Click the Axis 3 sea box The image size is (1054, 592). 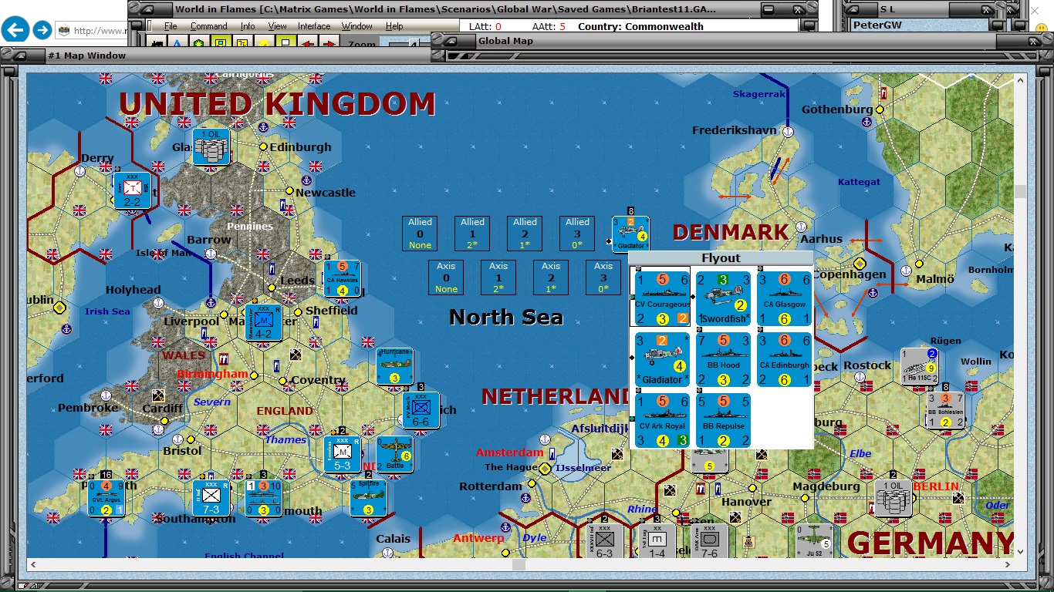click(x=604, y=277)
